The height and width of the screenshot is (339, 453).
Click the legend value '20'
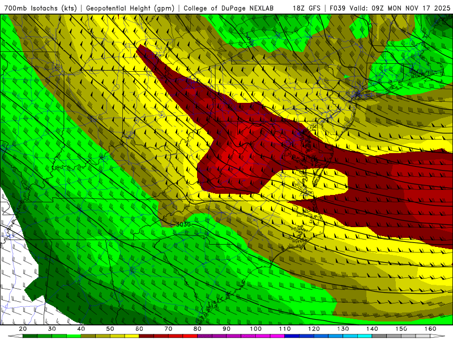23,329
